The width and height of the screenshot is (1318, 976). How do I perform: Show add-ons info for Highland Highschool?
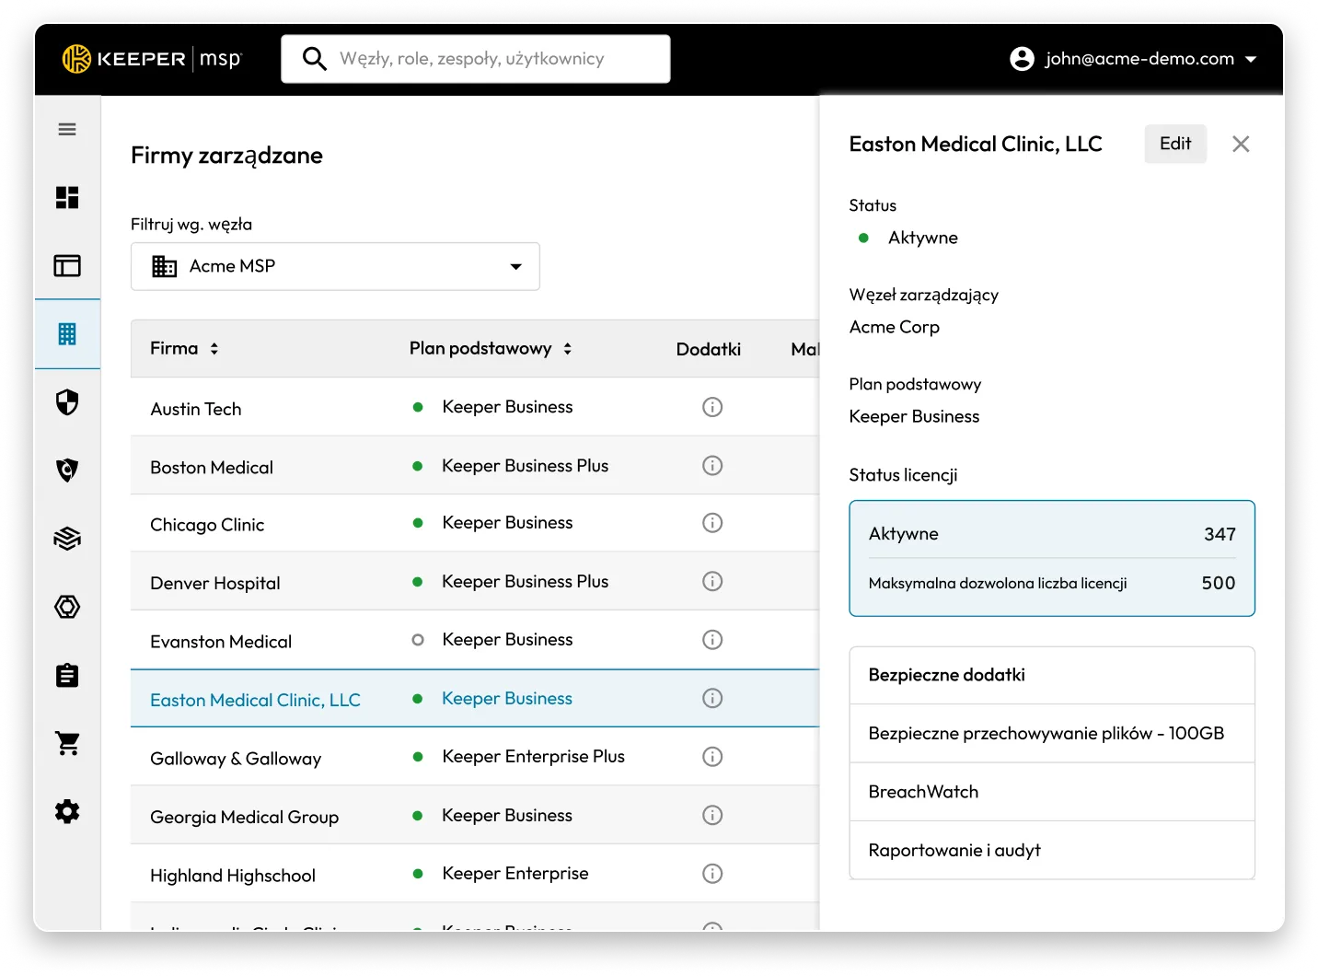712,874
